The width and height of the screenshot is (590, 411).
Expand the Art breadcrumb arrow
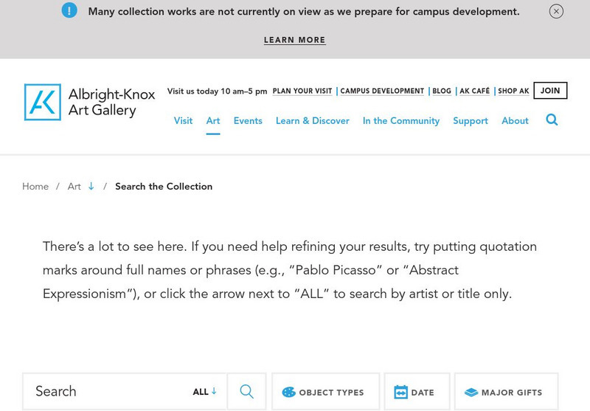click(x=91, y=187)
